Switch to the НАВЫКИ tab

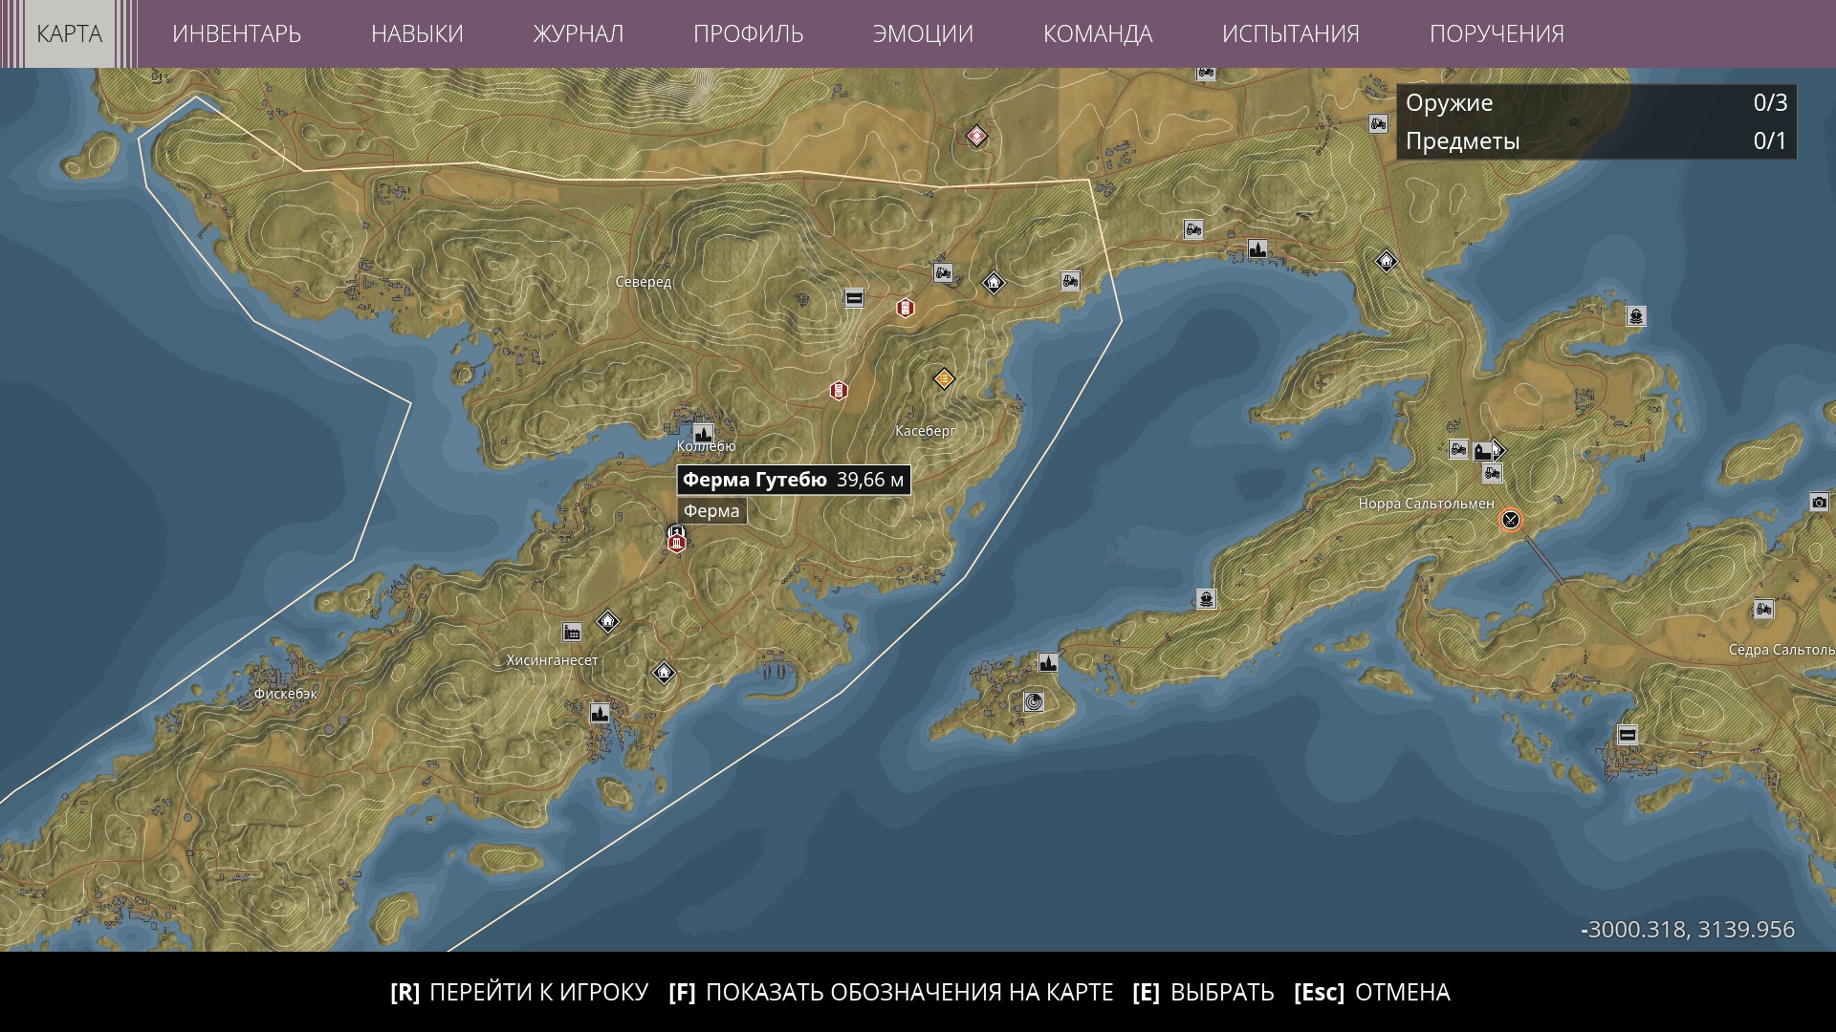point(417,33)
